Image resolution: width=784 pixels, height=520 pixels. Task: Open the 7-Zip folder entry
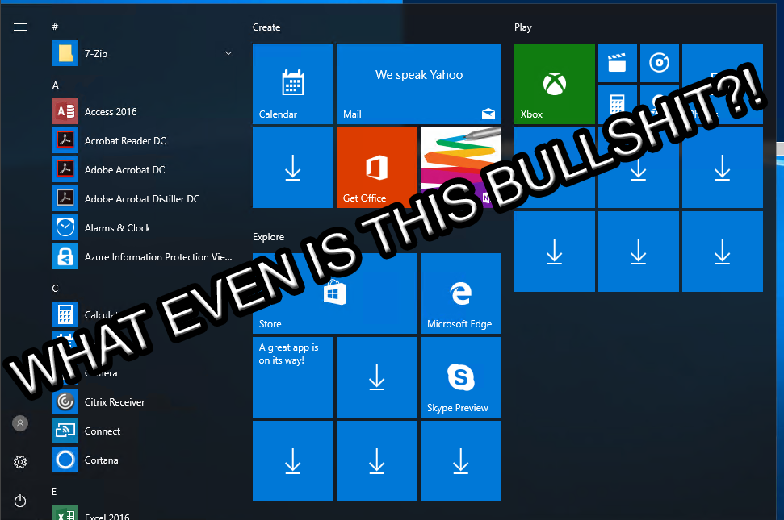pos(144,53)
